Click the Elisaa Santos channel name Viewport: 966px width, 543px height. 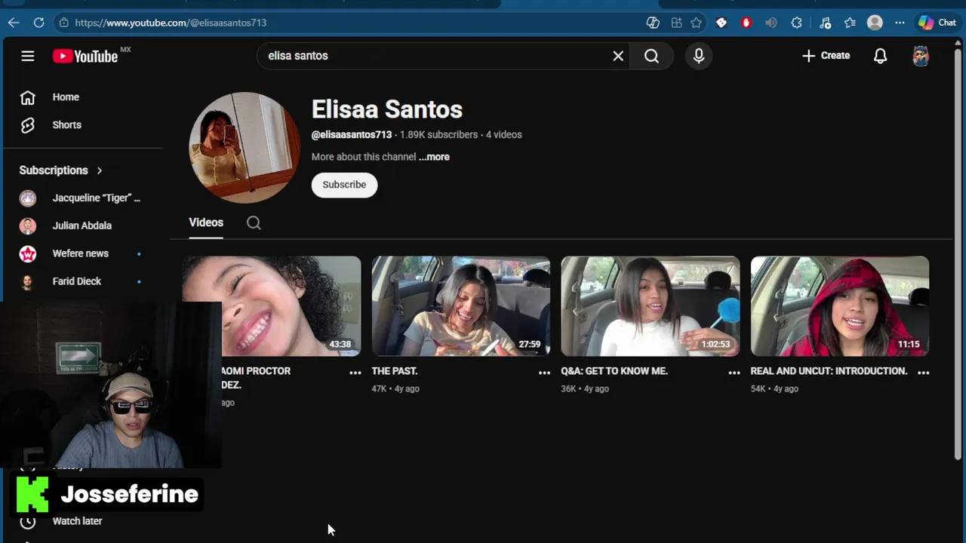pos(387,109)
